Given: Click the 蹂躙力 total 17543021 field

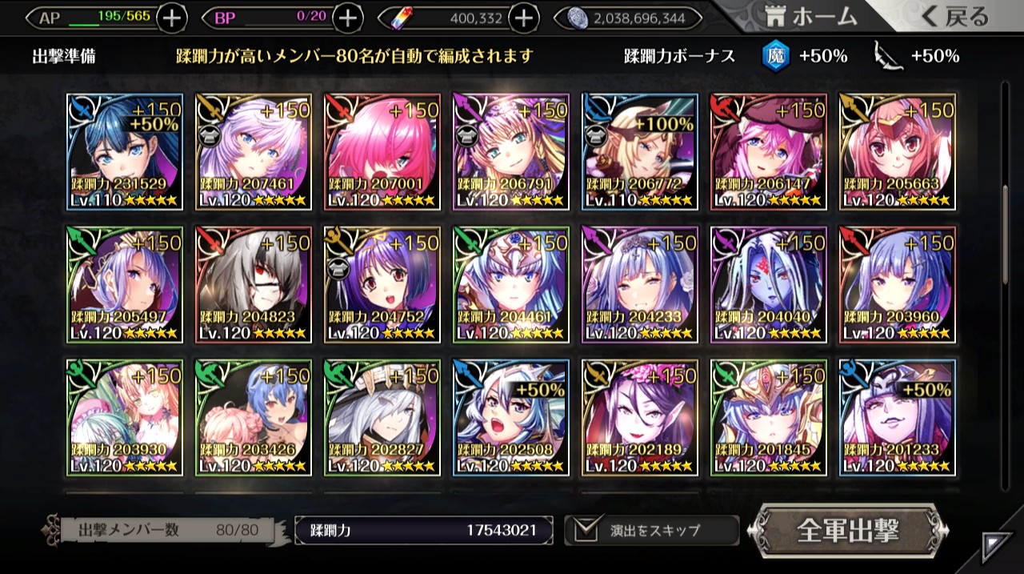Looking at the screenshot, I should [x=424, y=530].
